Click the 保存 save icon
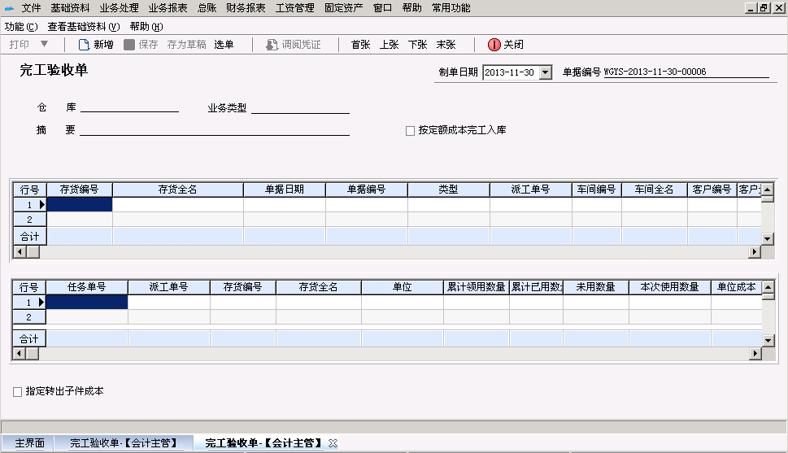 pyautogui.click(x=129, y=45)
